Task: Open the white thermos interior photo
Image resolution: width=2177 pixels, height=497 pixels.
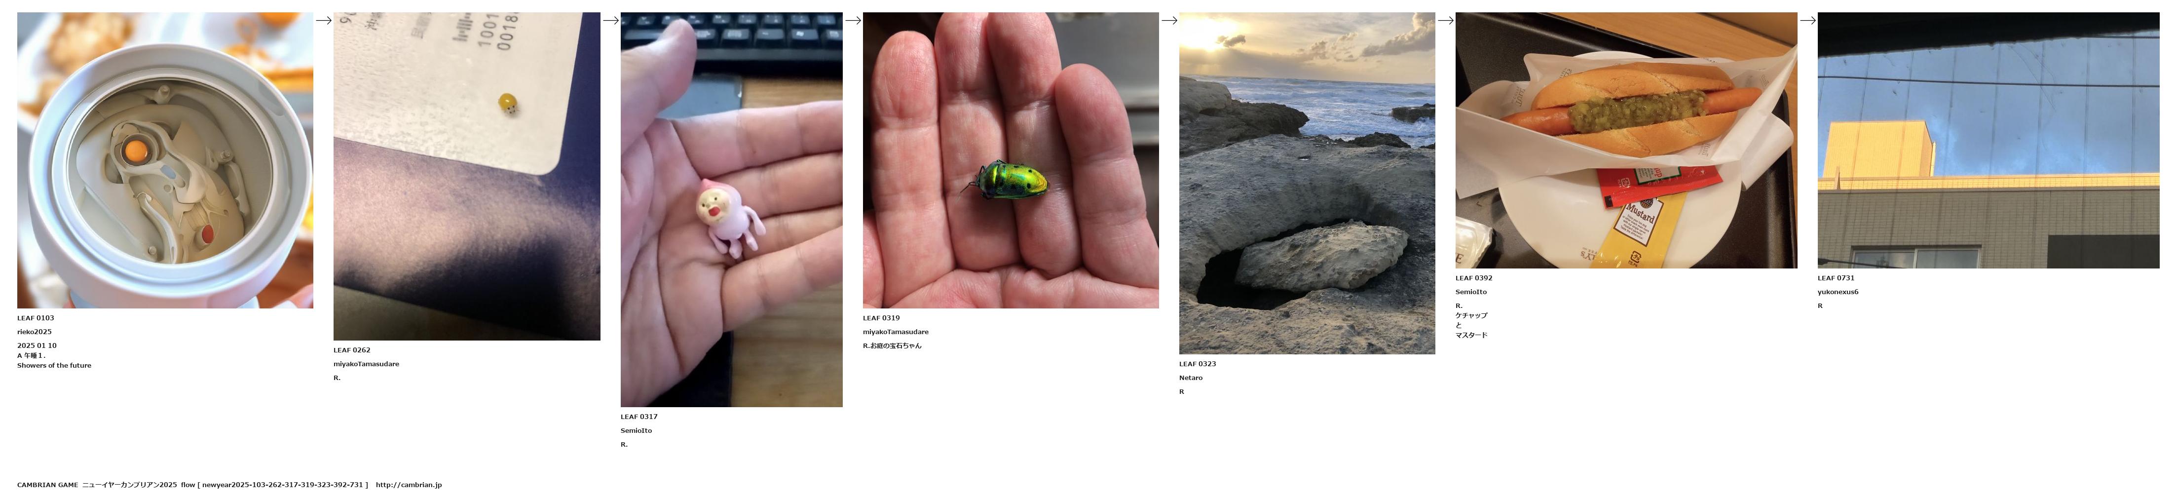Action: click(x=165, y=160)
